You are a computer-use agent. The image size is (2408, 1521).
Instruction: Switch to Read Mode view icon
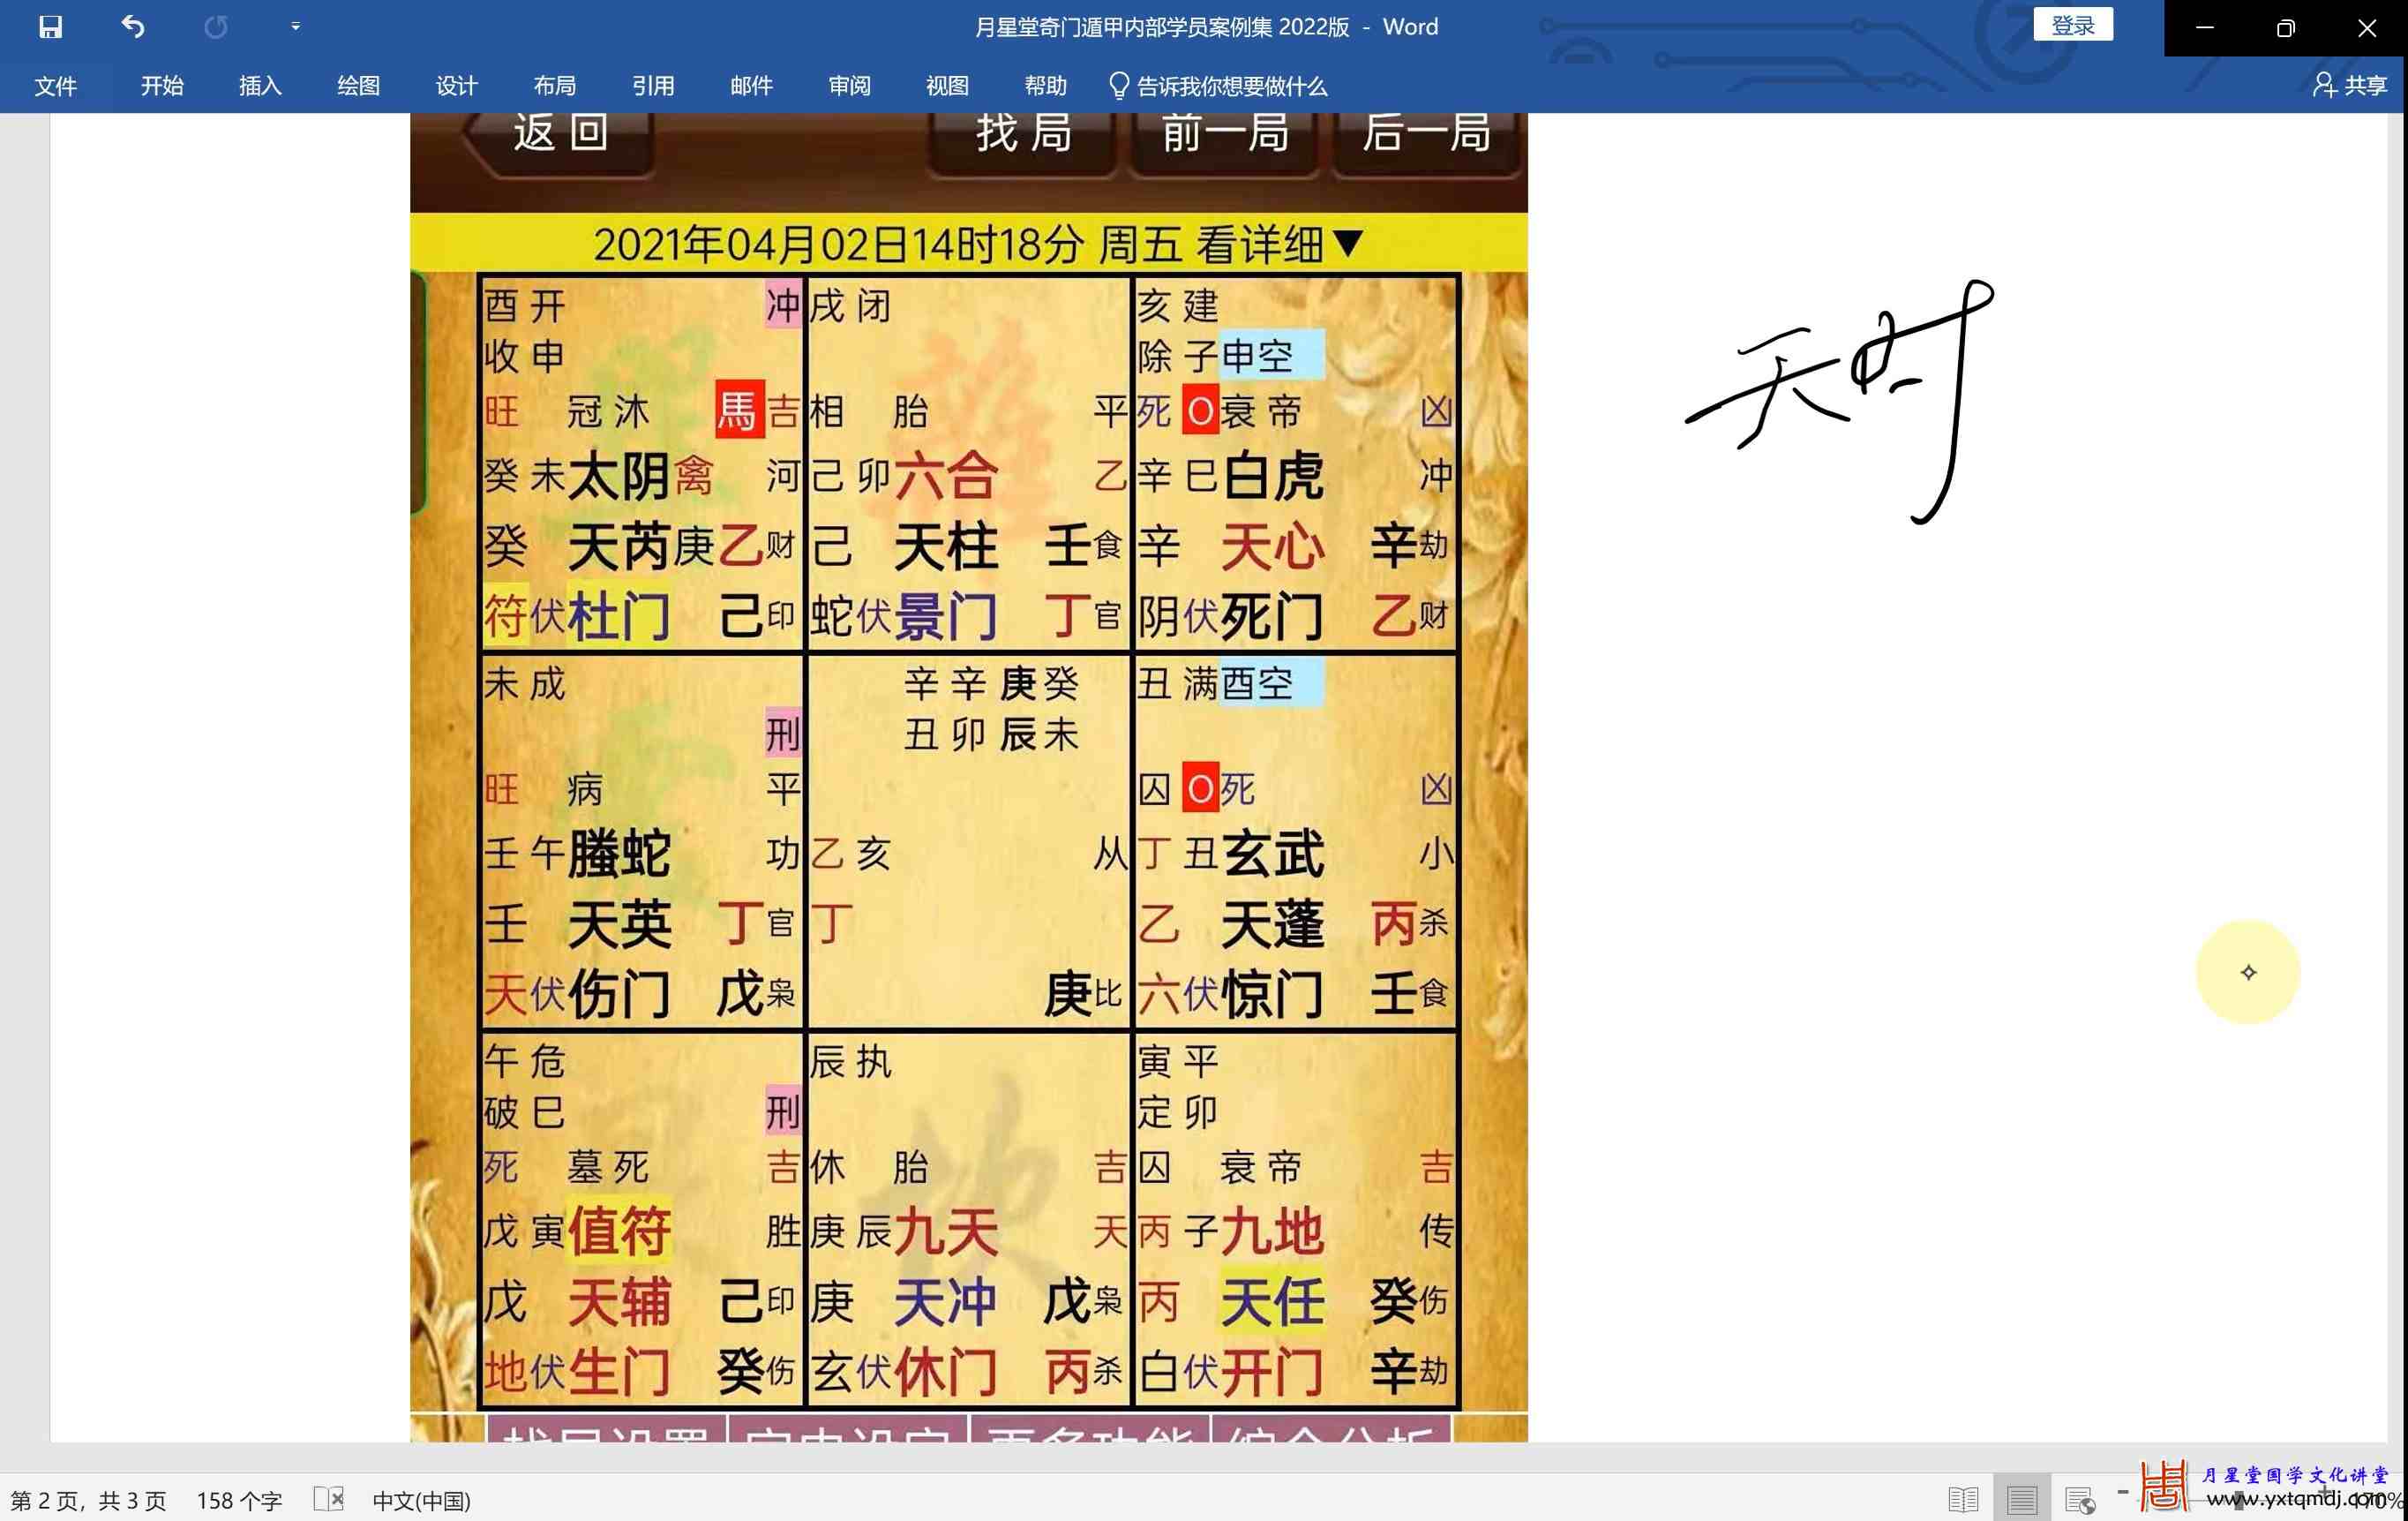pyautogui.click(x=1962, y=1499)
